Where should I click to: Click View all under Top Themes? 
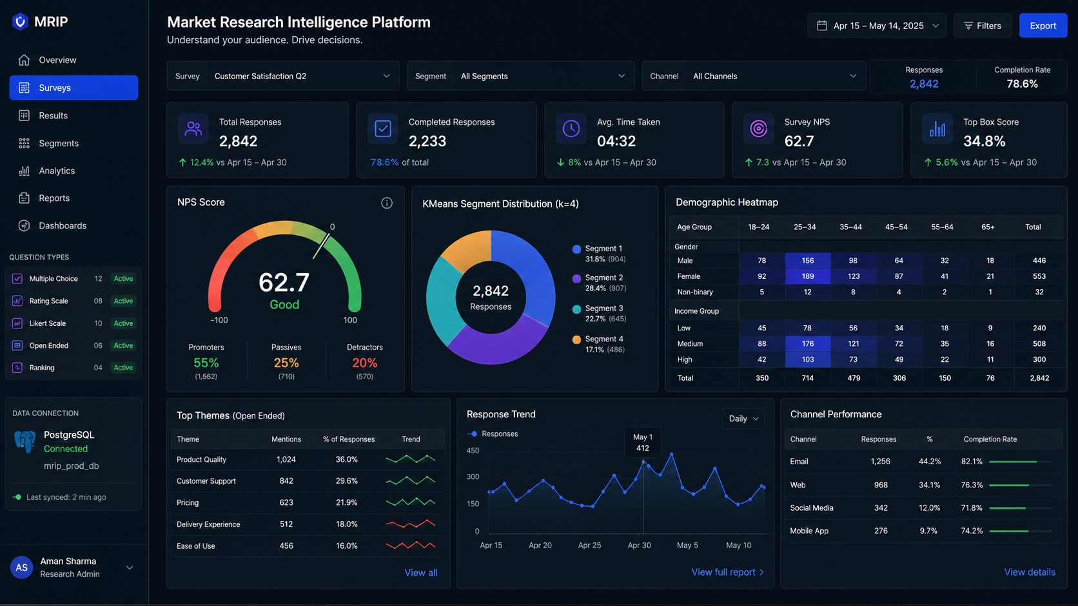(x=421, y=573)
